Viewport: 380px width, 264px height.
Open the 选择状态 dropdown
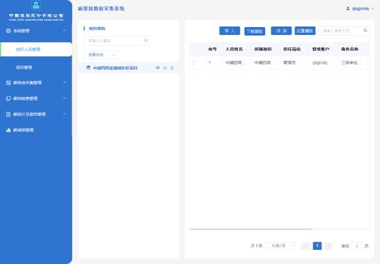point(101,55)
